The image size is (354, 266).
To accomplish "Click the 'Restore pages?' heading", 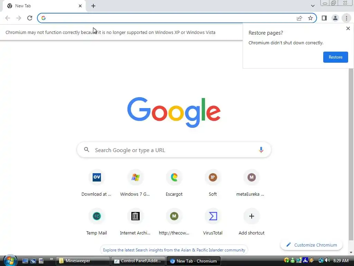I will pyautogui.click(x=265, y=33).
